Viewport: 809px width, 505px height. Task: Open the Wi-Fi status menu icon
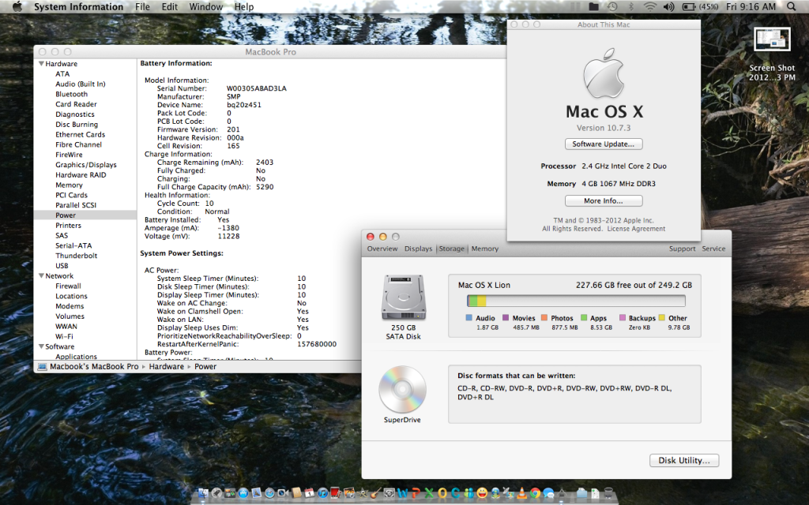(x=650, y=6)
